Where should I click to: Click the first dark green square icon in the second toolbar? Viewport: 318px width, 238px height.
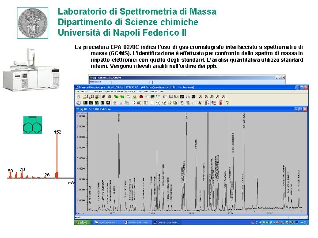[x=85, y=103]
